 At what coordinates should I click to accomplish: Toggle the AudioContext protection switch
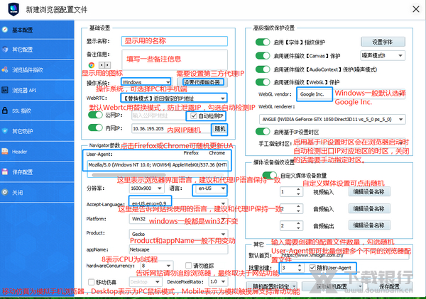click(x=263, y=69)
